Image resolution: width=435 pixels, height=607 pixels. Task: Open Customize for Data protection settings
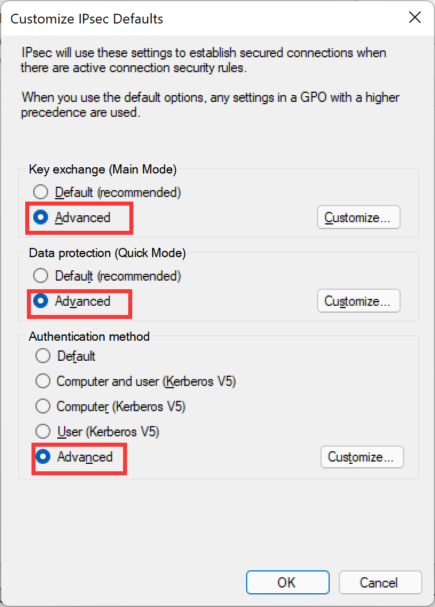pyautogui.click(x=358, y=301)
